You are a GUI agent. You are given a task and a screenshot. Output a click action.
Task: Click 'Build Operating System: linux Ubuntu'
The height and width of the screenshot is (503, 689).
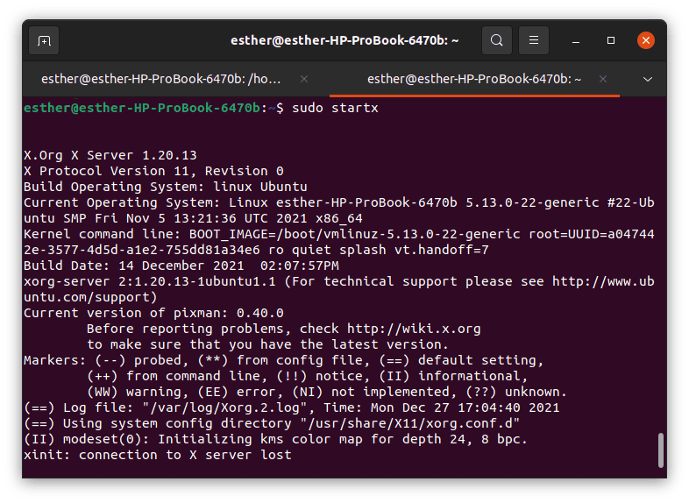point(166,187)
